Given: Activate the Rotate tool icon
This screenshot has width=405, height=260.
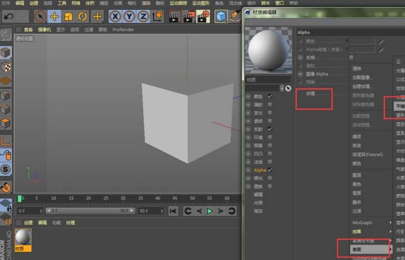Looking at the screenshot, I should point(82,16).
